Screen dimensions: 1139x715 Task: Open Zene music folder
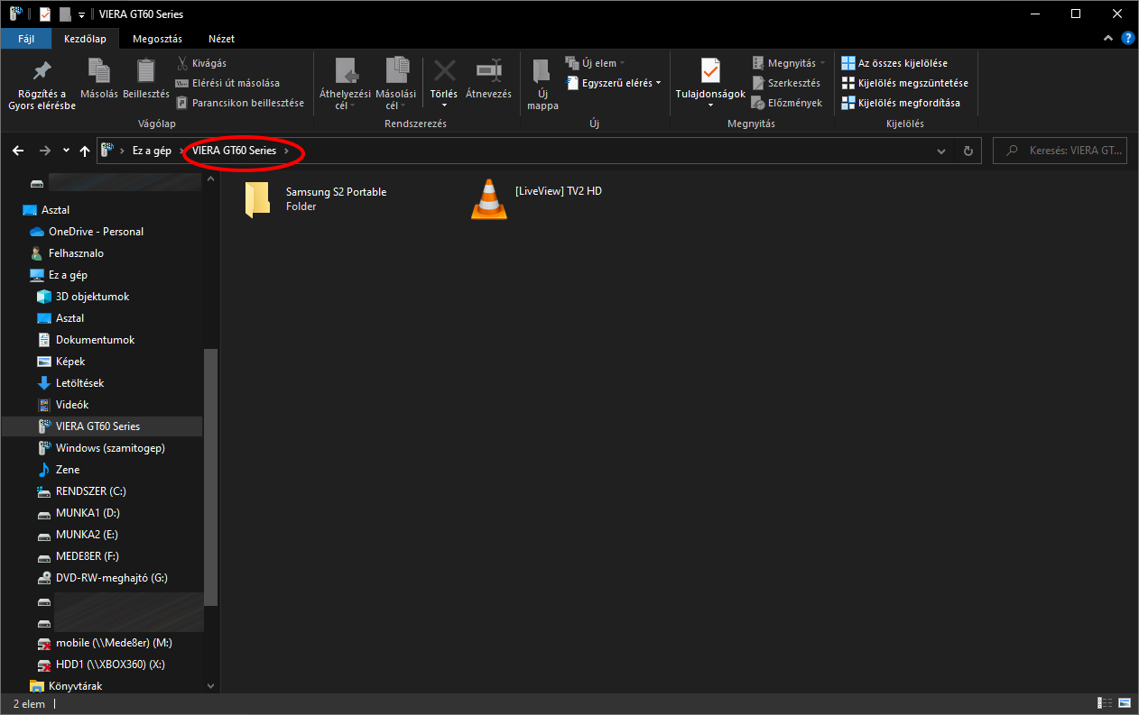58,470
